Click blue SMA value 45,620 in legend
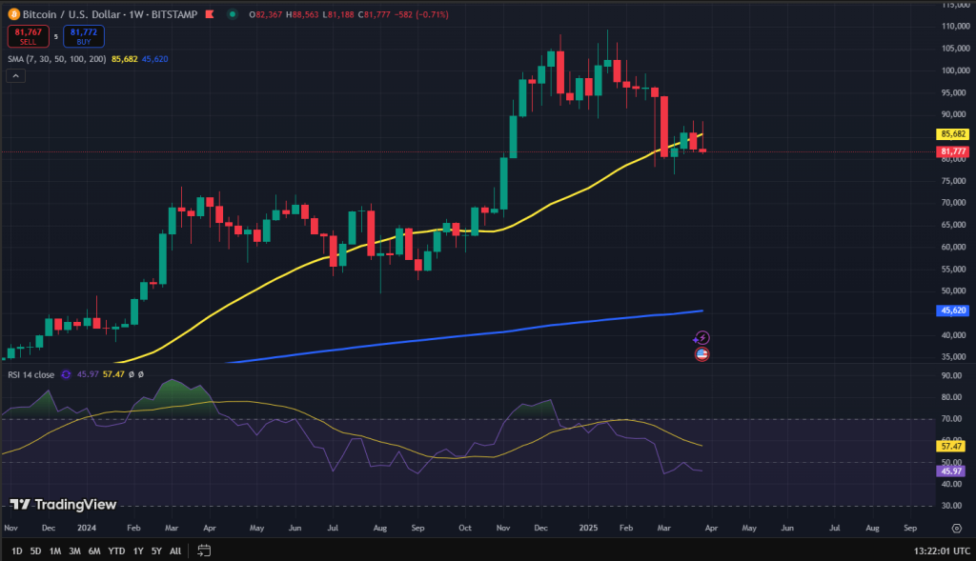The image size is (976, 561). click(x=155, y=59)
